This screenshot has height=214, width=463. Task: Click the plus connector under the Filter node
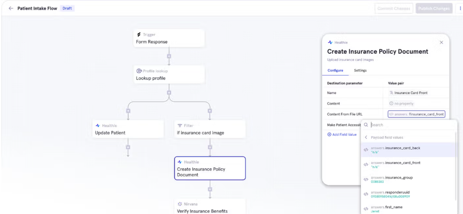point(210,147)
